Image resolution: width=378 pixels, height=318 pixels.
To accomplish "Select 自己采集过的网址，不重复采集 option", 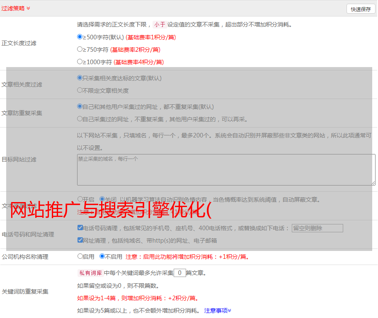I will 80,119.
